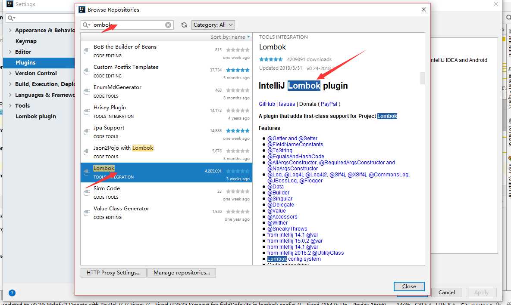Open @ToString feature link
511x305 pixels.
[279, 151]
